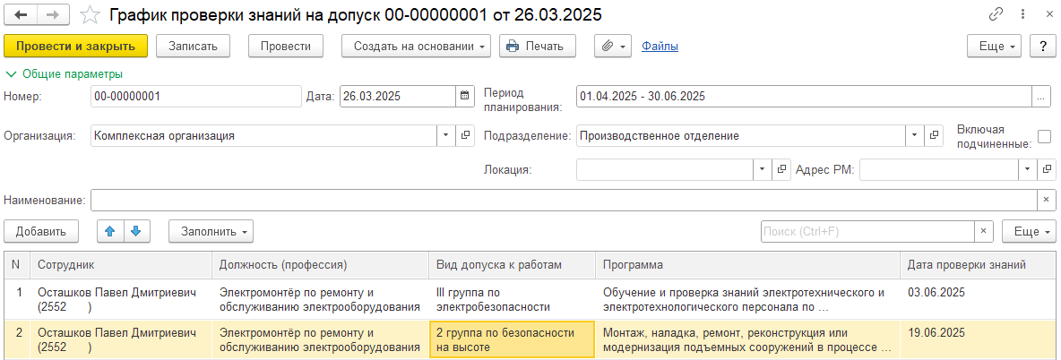Open the Файлы link
The image size is (1061, 360).
(x=660, y=47)
